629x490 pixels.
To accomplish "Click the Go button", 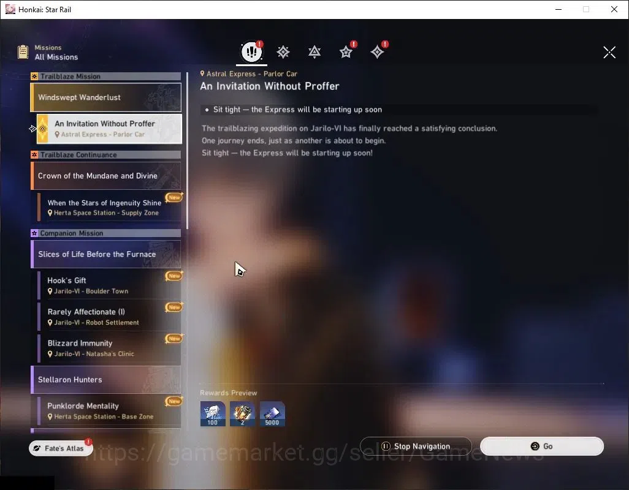I will tap(542, 447).
